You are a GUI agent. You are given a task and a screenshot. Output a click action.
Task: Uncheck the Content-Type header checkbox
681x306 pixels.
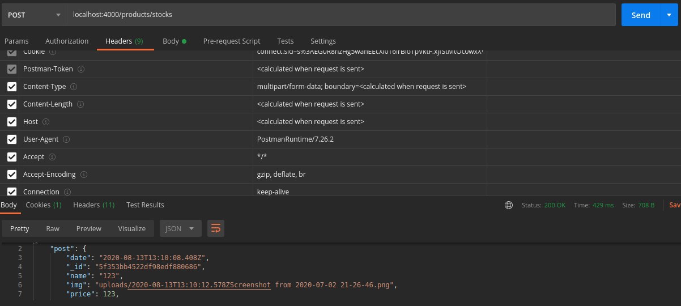[x=11, y=87]
